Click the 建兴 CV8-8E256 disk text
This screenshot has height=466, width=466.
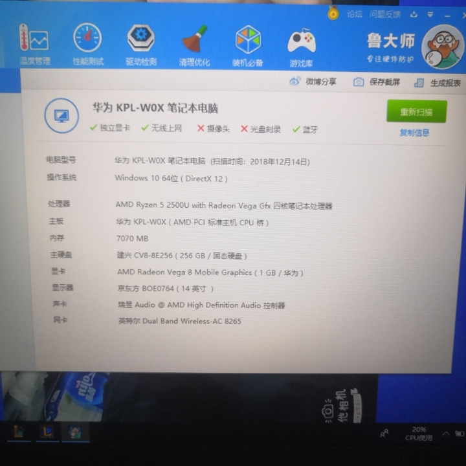click(182, 256)
